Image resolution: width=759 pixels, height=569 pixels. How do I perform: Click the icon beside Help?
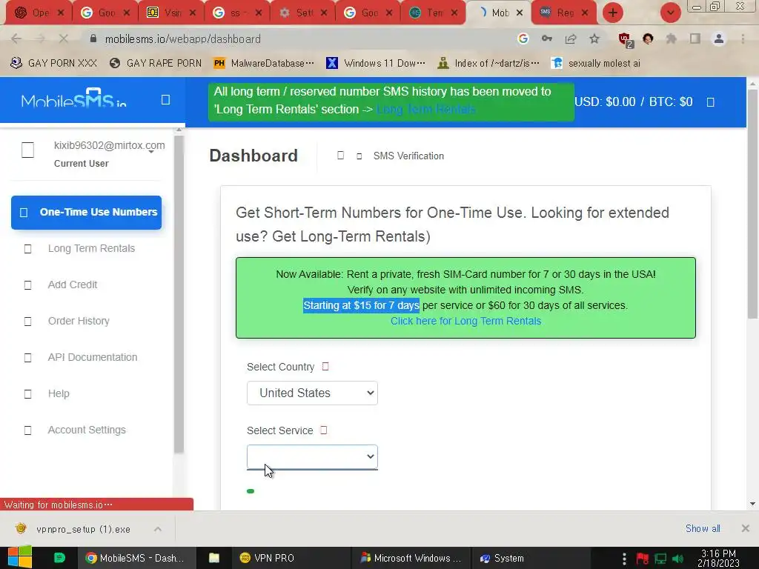pos(27,394)
